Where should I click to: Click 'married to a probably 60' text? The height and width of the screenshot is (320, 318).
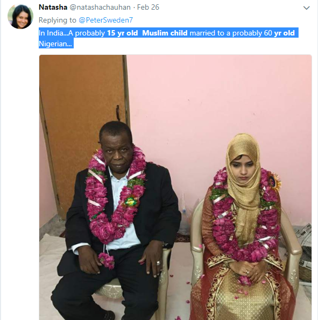(231, 33)
